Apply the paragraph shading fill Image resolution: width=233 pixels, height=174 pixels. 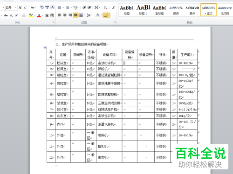point(98,15)
